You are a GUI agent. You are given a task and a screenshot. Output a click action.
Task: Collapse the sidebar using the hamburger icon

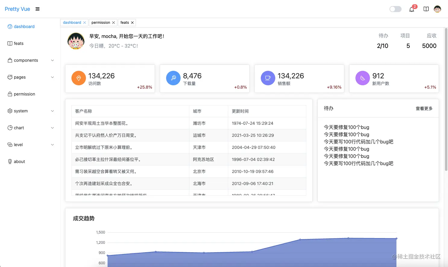click(37, 9)
